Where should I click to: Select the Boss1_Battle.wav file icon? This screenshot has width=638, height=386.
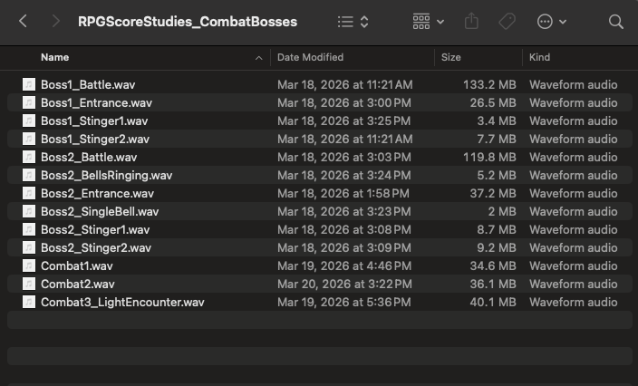[29, 84]
